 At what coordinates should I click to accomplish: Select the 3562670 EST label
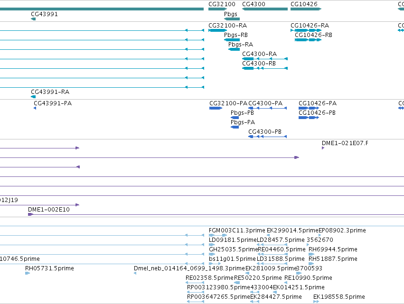tap(320, 240)
